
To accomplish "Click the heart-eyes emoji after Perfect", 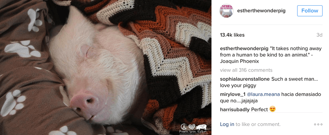I will coord(272,109).
